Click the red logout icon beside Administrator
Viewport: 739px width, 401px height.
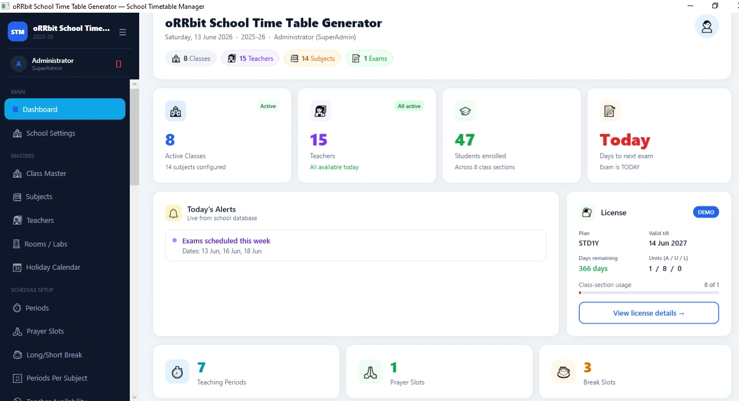118,64
